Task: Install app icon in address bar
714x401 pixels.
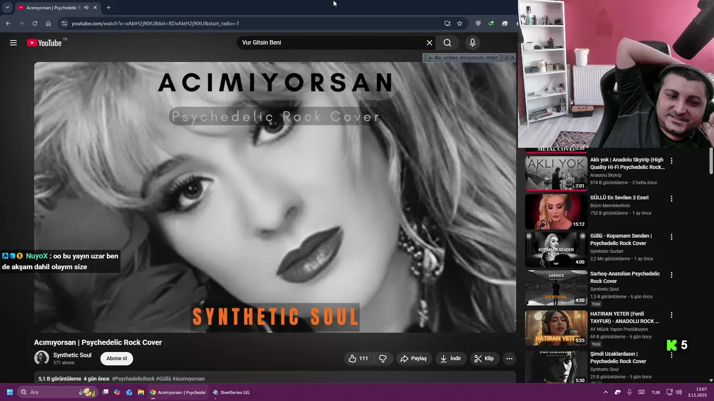Action: [x=447, y=23]
